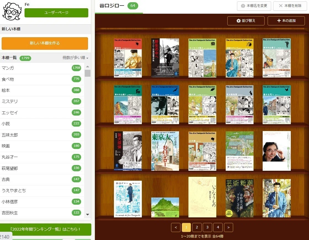Open the 歩くひと book cover
Image resolution: width=309 pixels, height=240 pixels.
(x=240, y=151)
